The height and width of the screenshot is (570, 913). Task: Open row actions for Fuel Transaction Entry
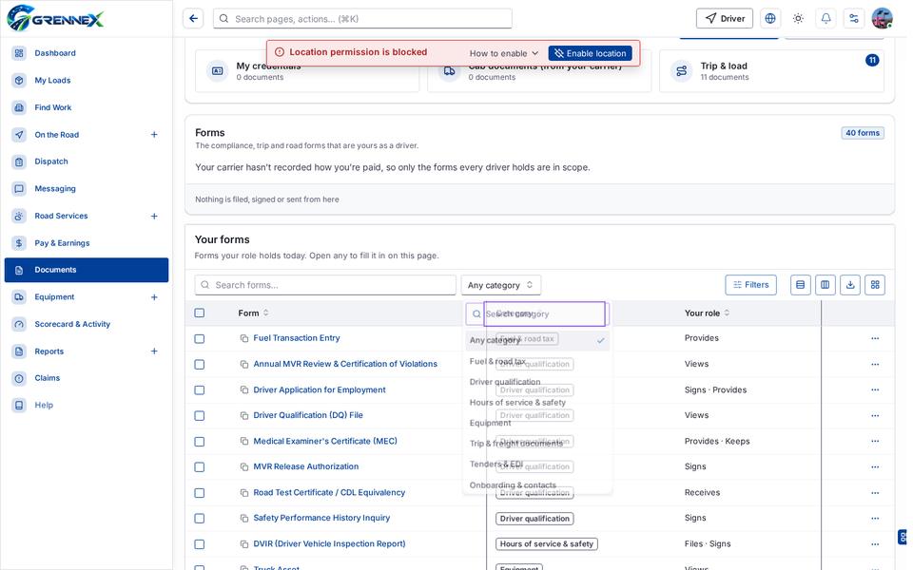[x=875, y=338]
